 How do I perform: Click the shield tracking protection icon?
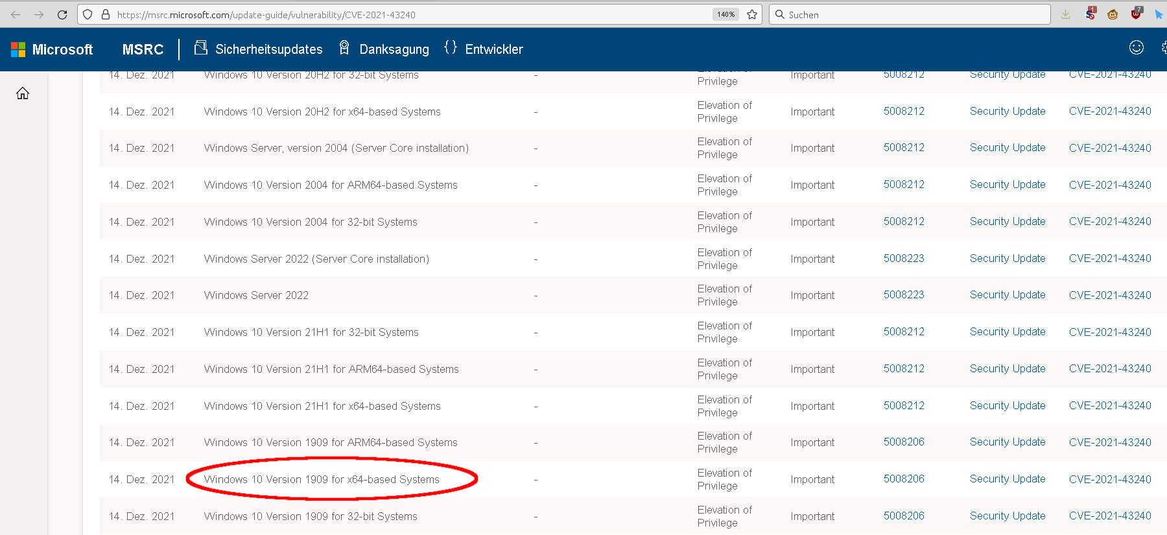click(x=88, y=14)
